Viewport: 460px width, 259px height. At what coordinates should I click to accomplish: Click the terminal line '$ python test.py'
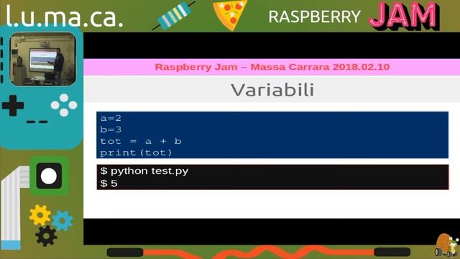(x=144, y=171)
